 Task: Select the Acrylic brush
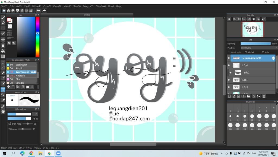(21, 68)
